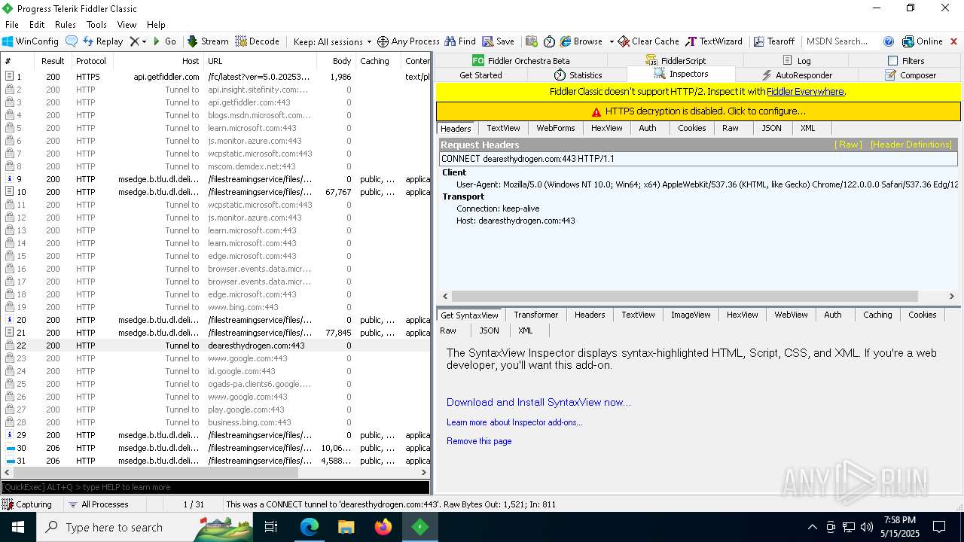Sort sessions by Result column header

point(53,61)
